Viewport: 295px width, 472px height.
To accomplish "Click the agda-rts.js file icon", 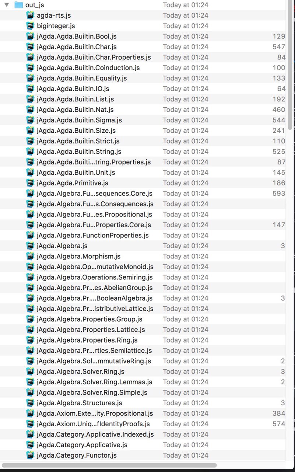I will click(30, 15).
